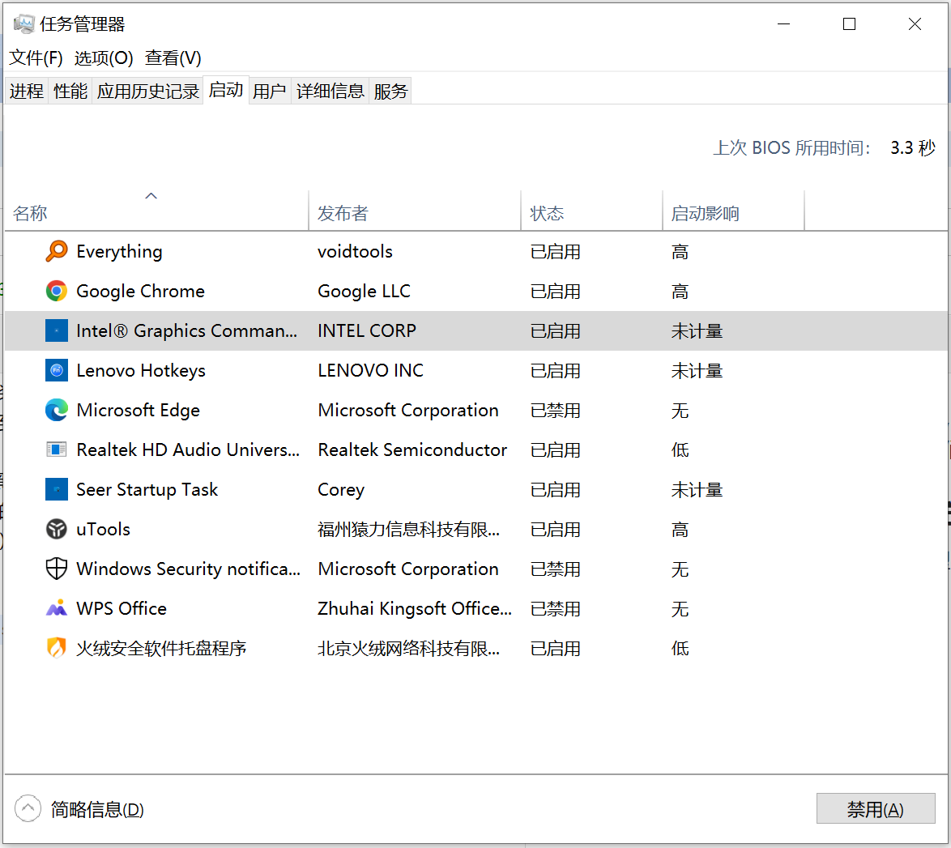Click the Windows Security shield icon

[x=57, y=569]
